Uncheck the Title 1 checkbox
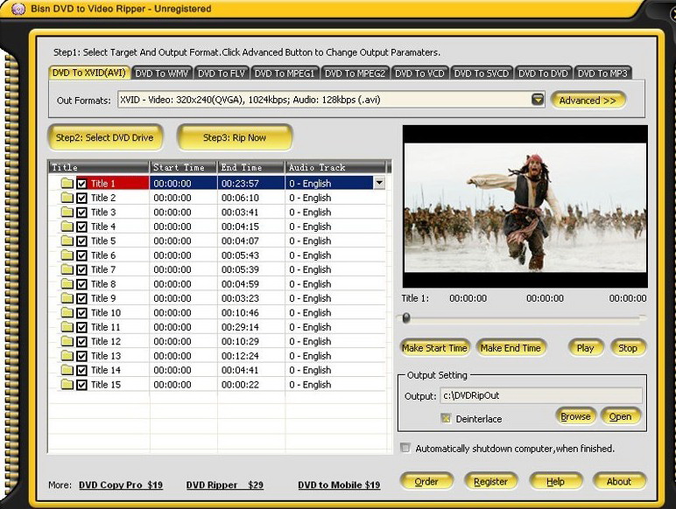The image size is (676, 509). click(81, 184)
